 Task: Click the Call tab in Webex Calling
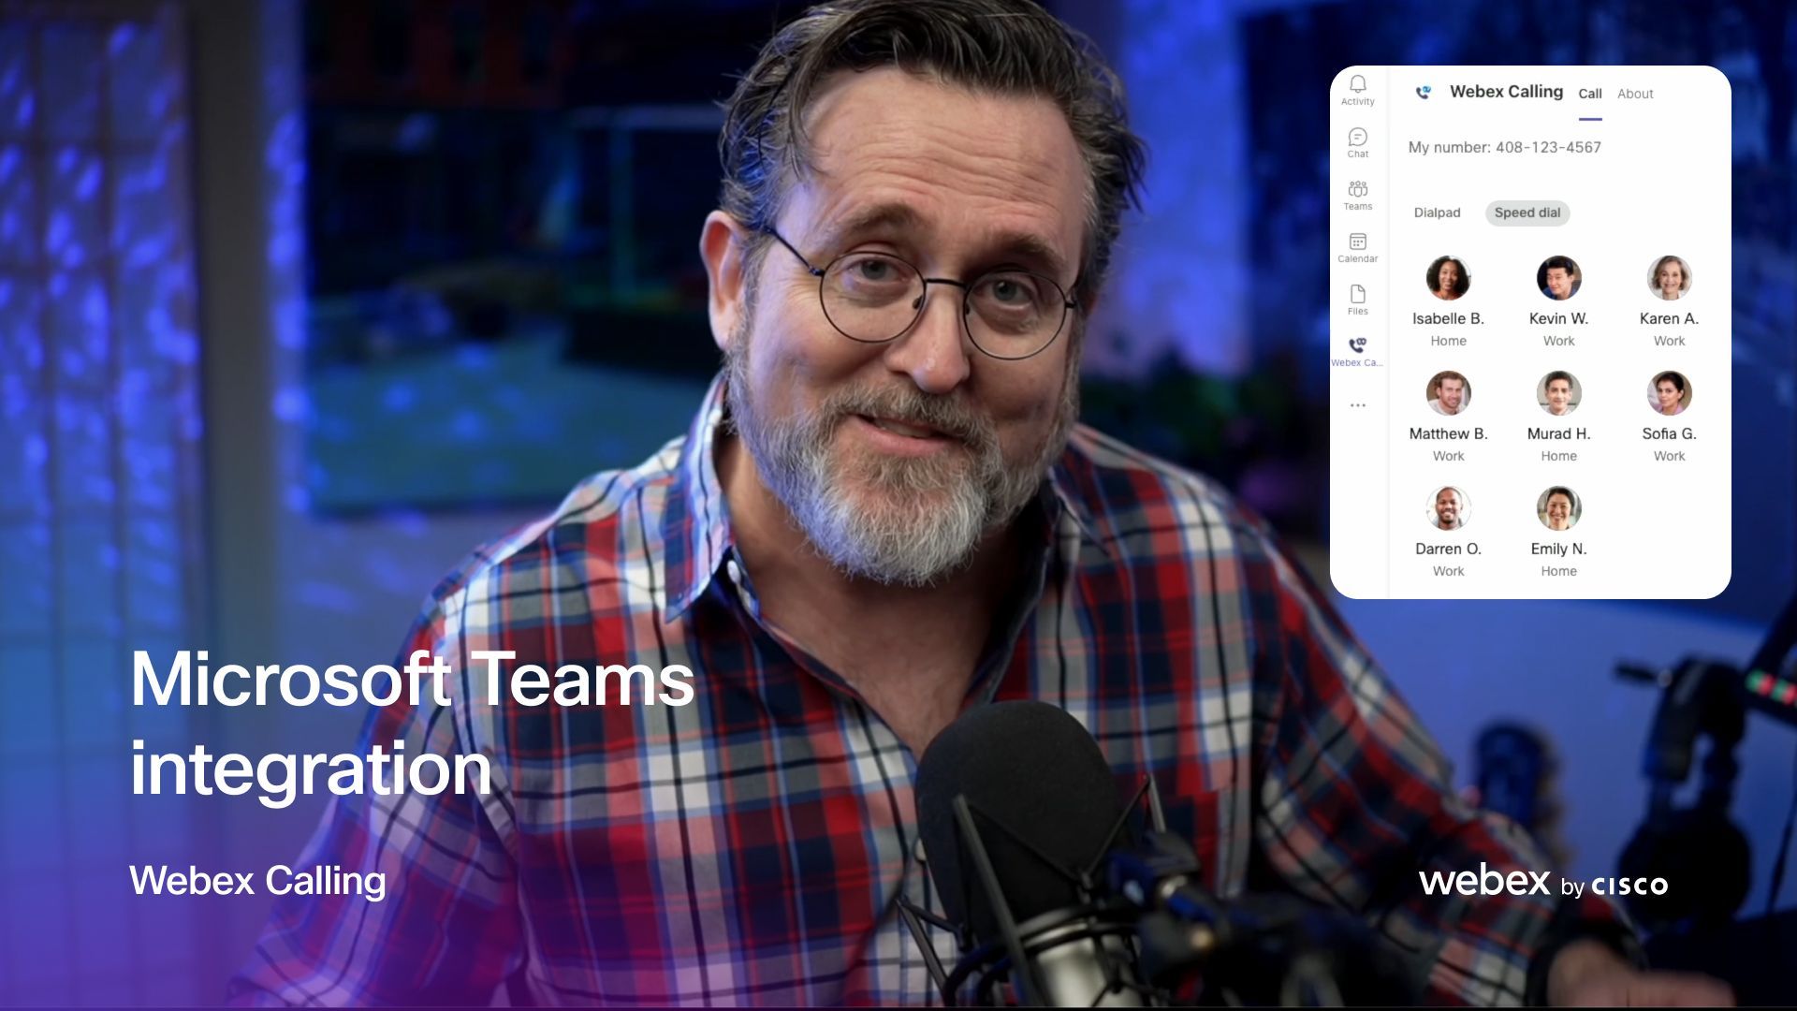[1591, 93]
